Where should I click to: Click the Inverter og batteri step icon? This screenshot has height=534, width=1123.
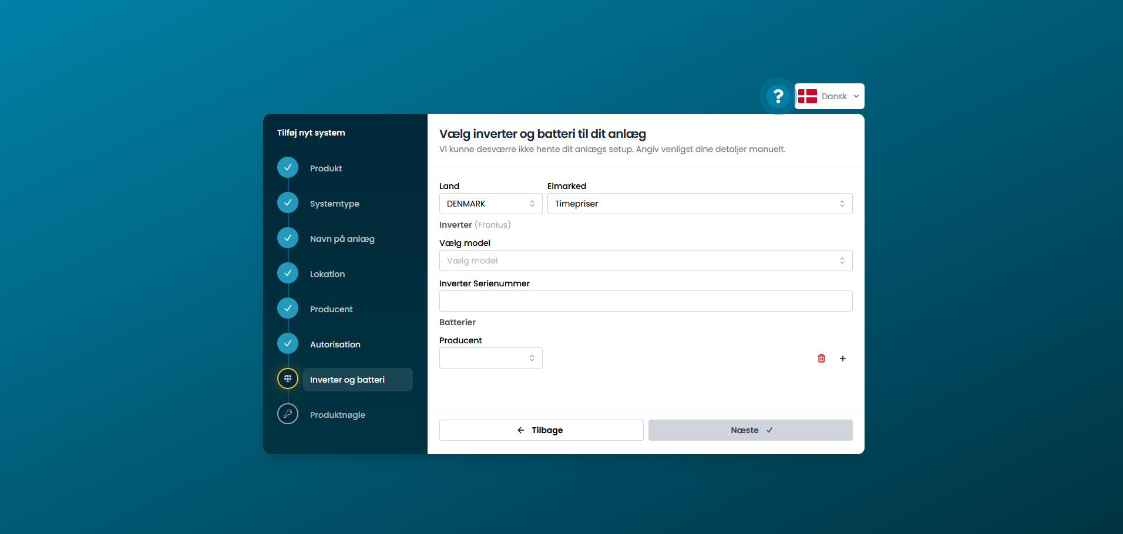(x=288, y=378)
